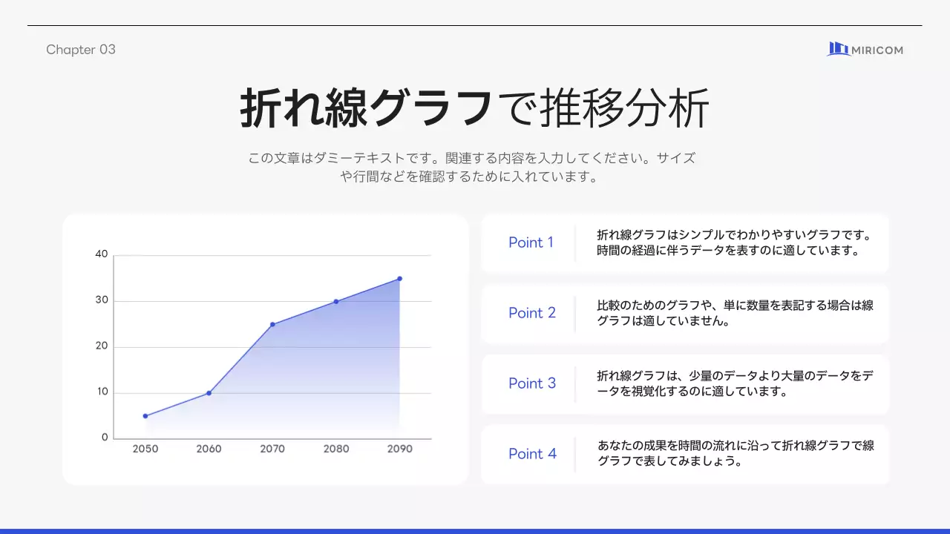Open the 2090 axis label options
Screen dimensions: 950x534
click(x=399, y=448)
